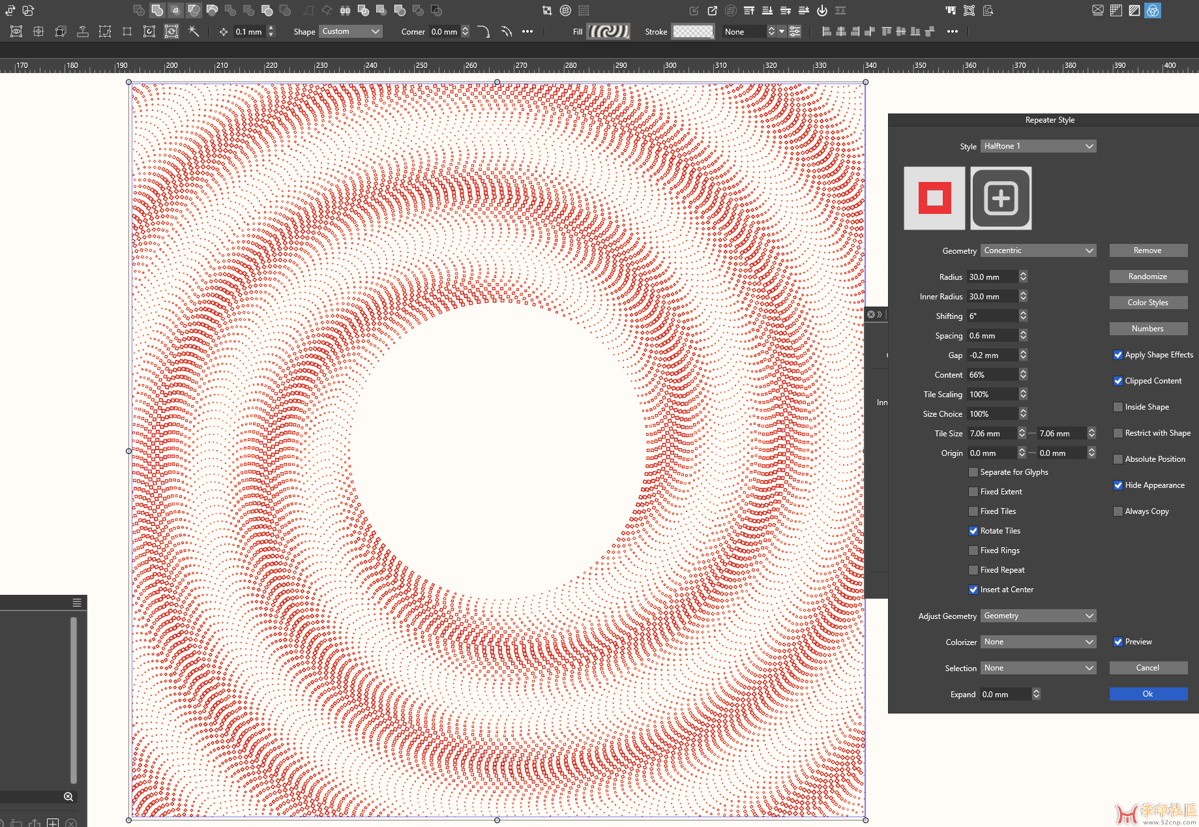Open the Shape dropdown set to Custom
1199x827 pixels.
[x=351, y=31]
